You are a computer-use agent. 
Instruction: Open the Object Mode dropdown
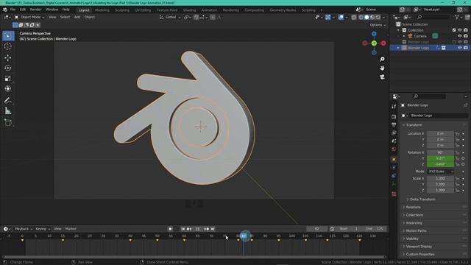pos(29,17)
